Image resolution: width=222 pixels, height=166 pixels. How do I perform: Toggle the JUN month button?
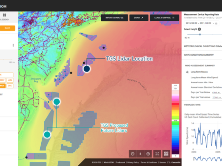(x=10, y=80)
